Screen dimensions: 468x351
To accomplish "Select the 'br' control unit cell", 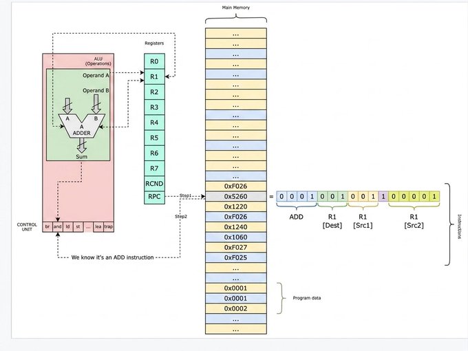I will coord(47,227).
